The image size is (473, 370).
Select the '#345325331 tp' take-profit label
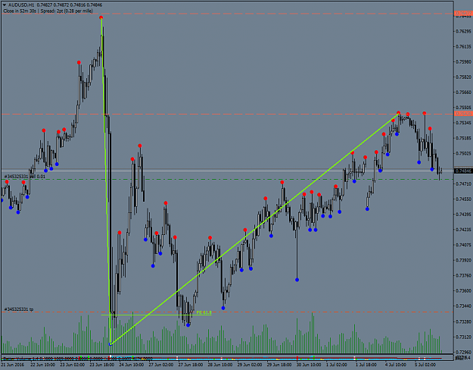coord(19,309)
